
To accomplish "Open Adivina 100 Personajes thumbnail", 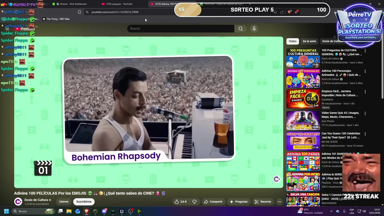I will pyautogui.click(x=303, y=78).
